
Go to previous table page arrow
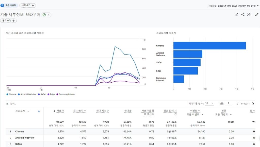(237, 104)
